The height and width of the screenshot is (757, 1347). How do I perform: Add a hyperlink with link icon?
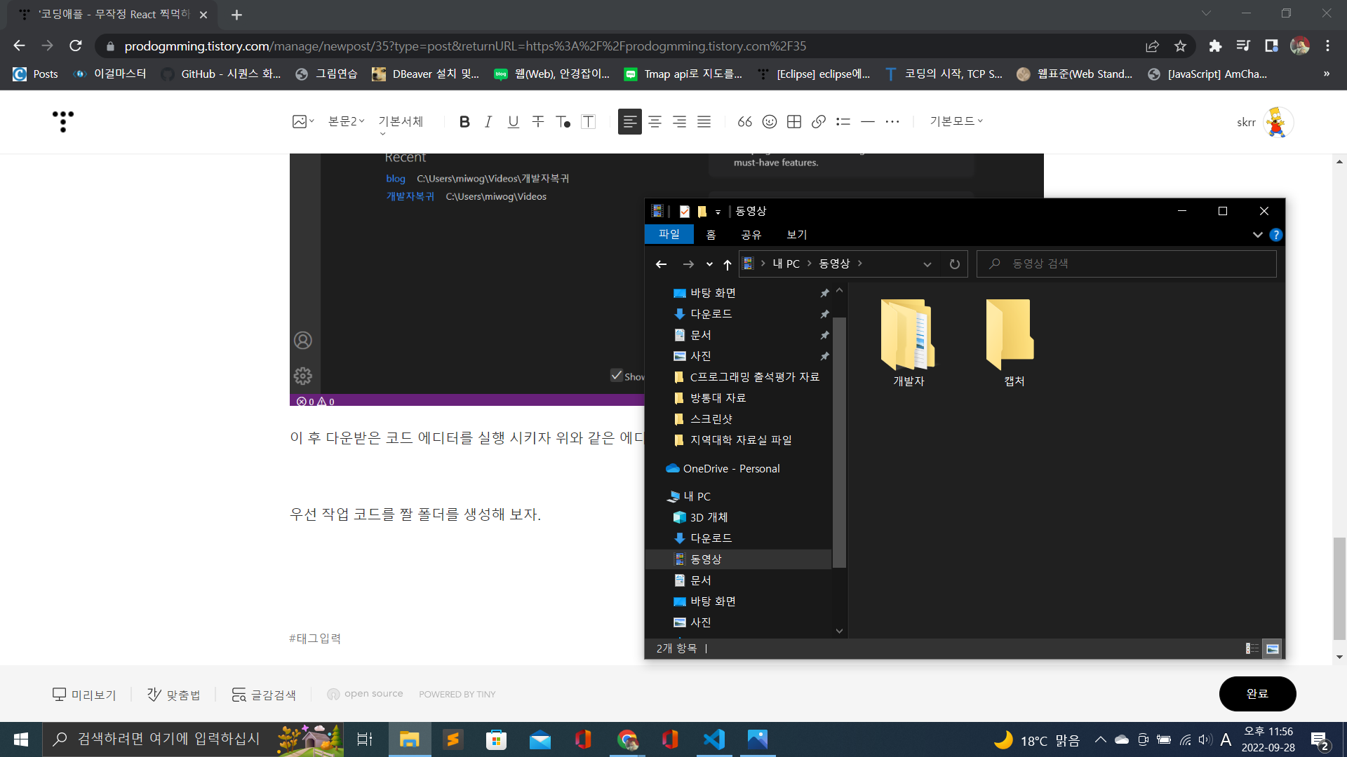818,122
